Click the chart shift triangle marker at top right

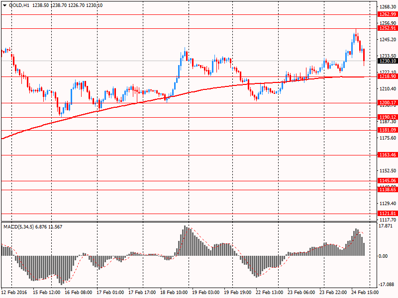pyautogui.click(x=369, y=3)
